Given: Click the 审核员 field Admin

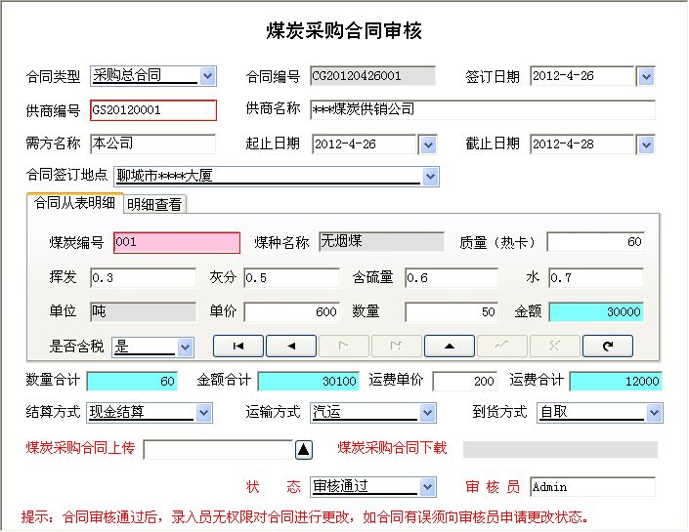Looking at the screenshot, I should (593, 487).
